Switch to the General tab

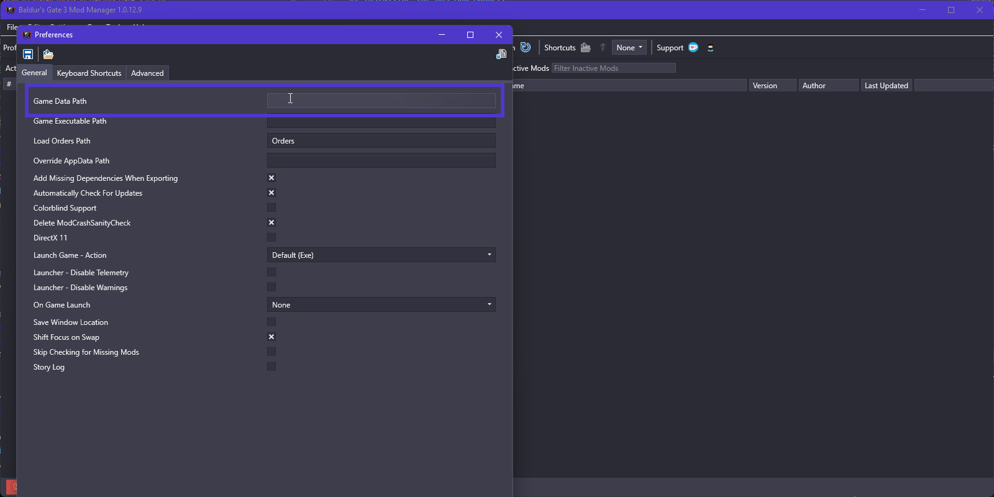(x=34, y=73)
